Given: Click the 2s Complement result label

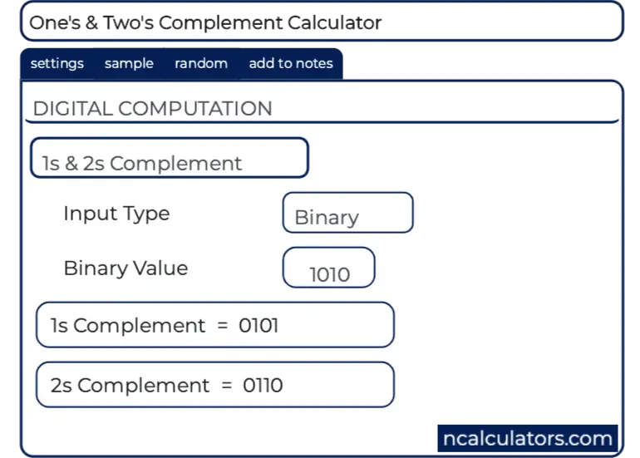Looking at the screenshot, I should coord(130,386).
